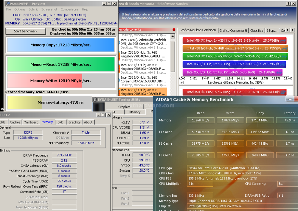Click the L3 Cache Write value '17533 MB/s'
Screen dimensions: 298x211
click(x=230, y=155)
